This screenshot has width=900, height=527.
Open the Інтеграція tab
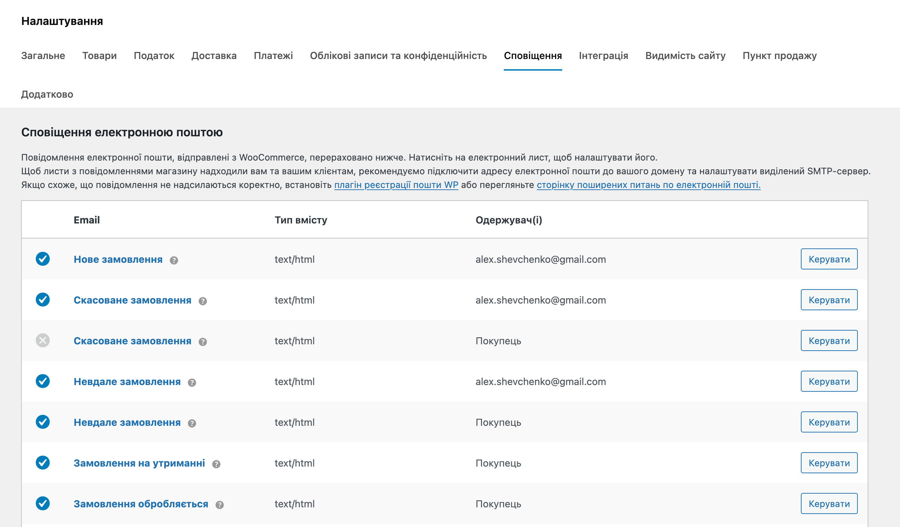pyautogui.click(x=604, y=56)
